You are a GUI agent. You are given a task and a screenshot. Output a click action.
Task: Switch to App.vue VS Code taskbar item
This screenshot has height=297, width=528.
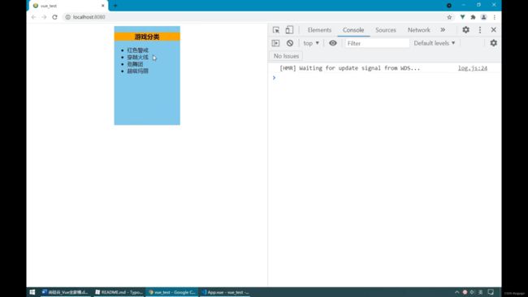coord(226,292)
